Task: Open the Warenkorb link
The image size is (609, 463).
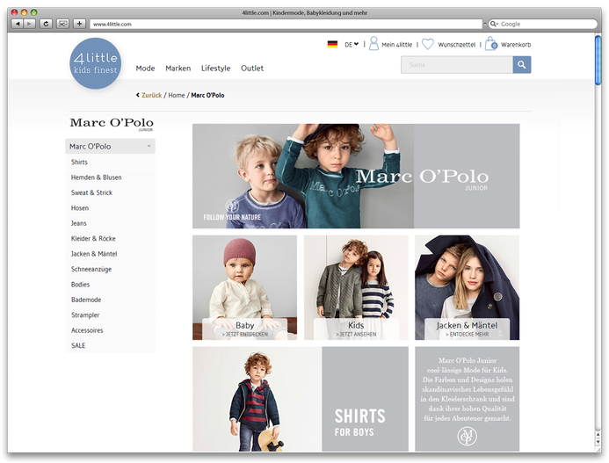Action: [x=516, y=45]
